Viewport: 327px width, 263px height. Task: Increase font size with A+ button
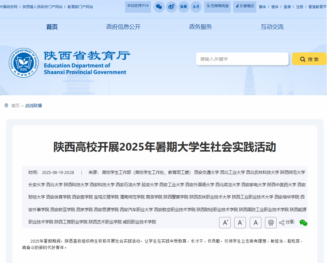(225, 223)
